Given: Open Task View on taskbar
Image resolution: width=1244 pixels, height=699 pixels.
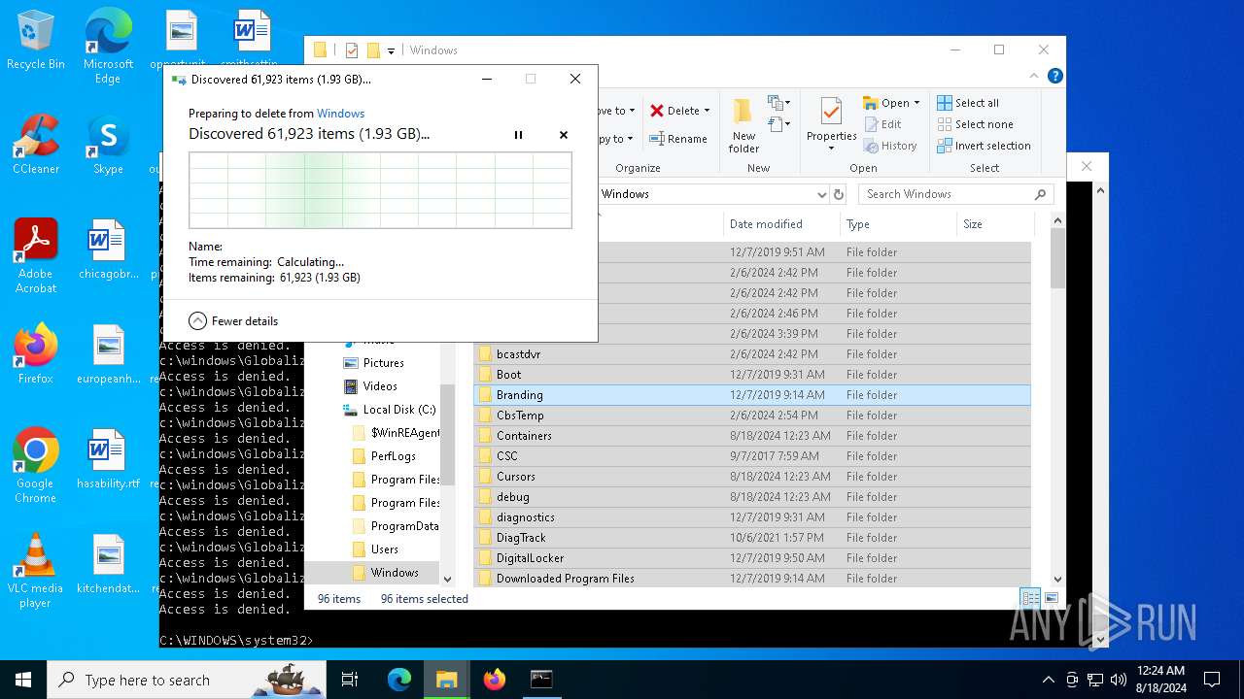Looking at the screenshot, I should (x=350, y=680).
